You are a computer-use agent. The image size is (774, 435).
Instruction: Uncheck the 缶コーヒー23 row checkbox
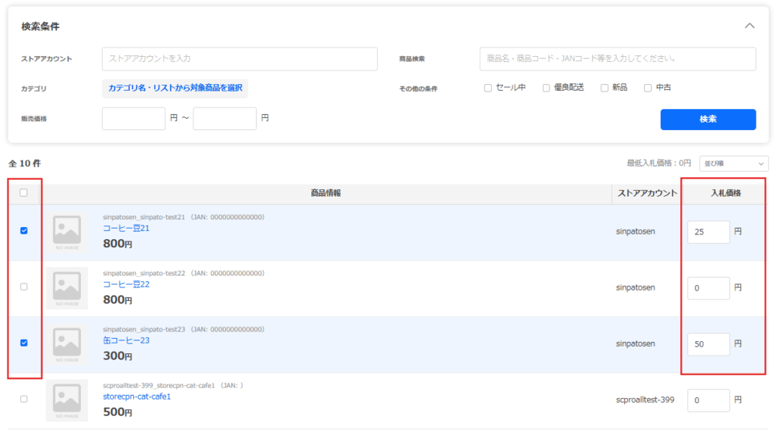click(x=23, y=343)
